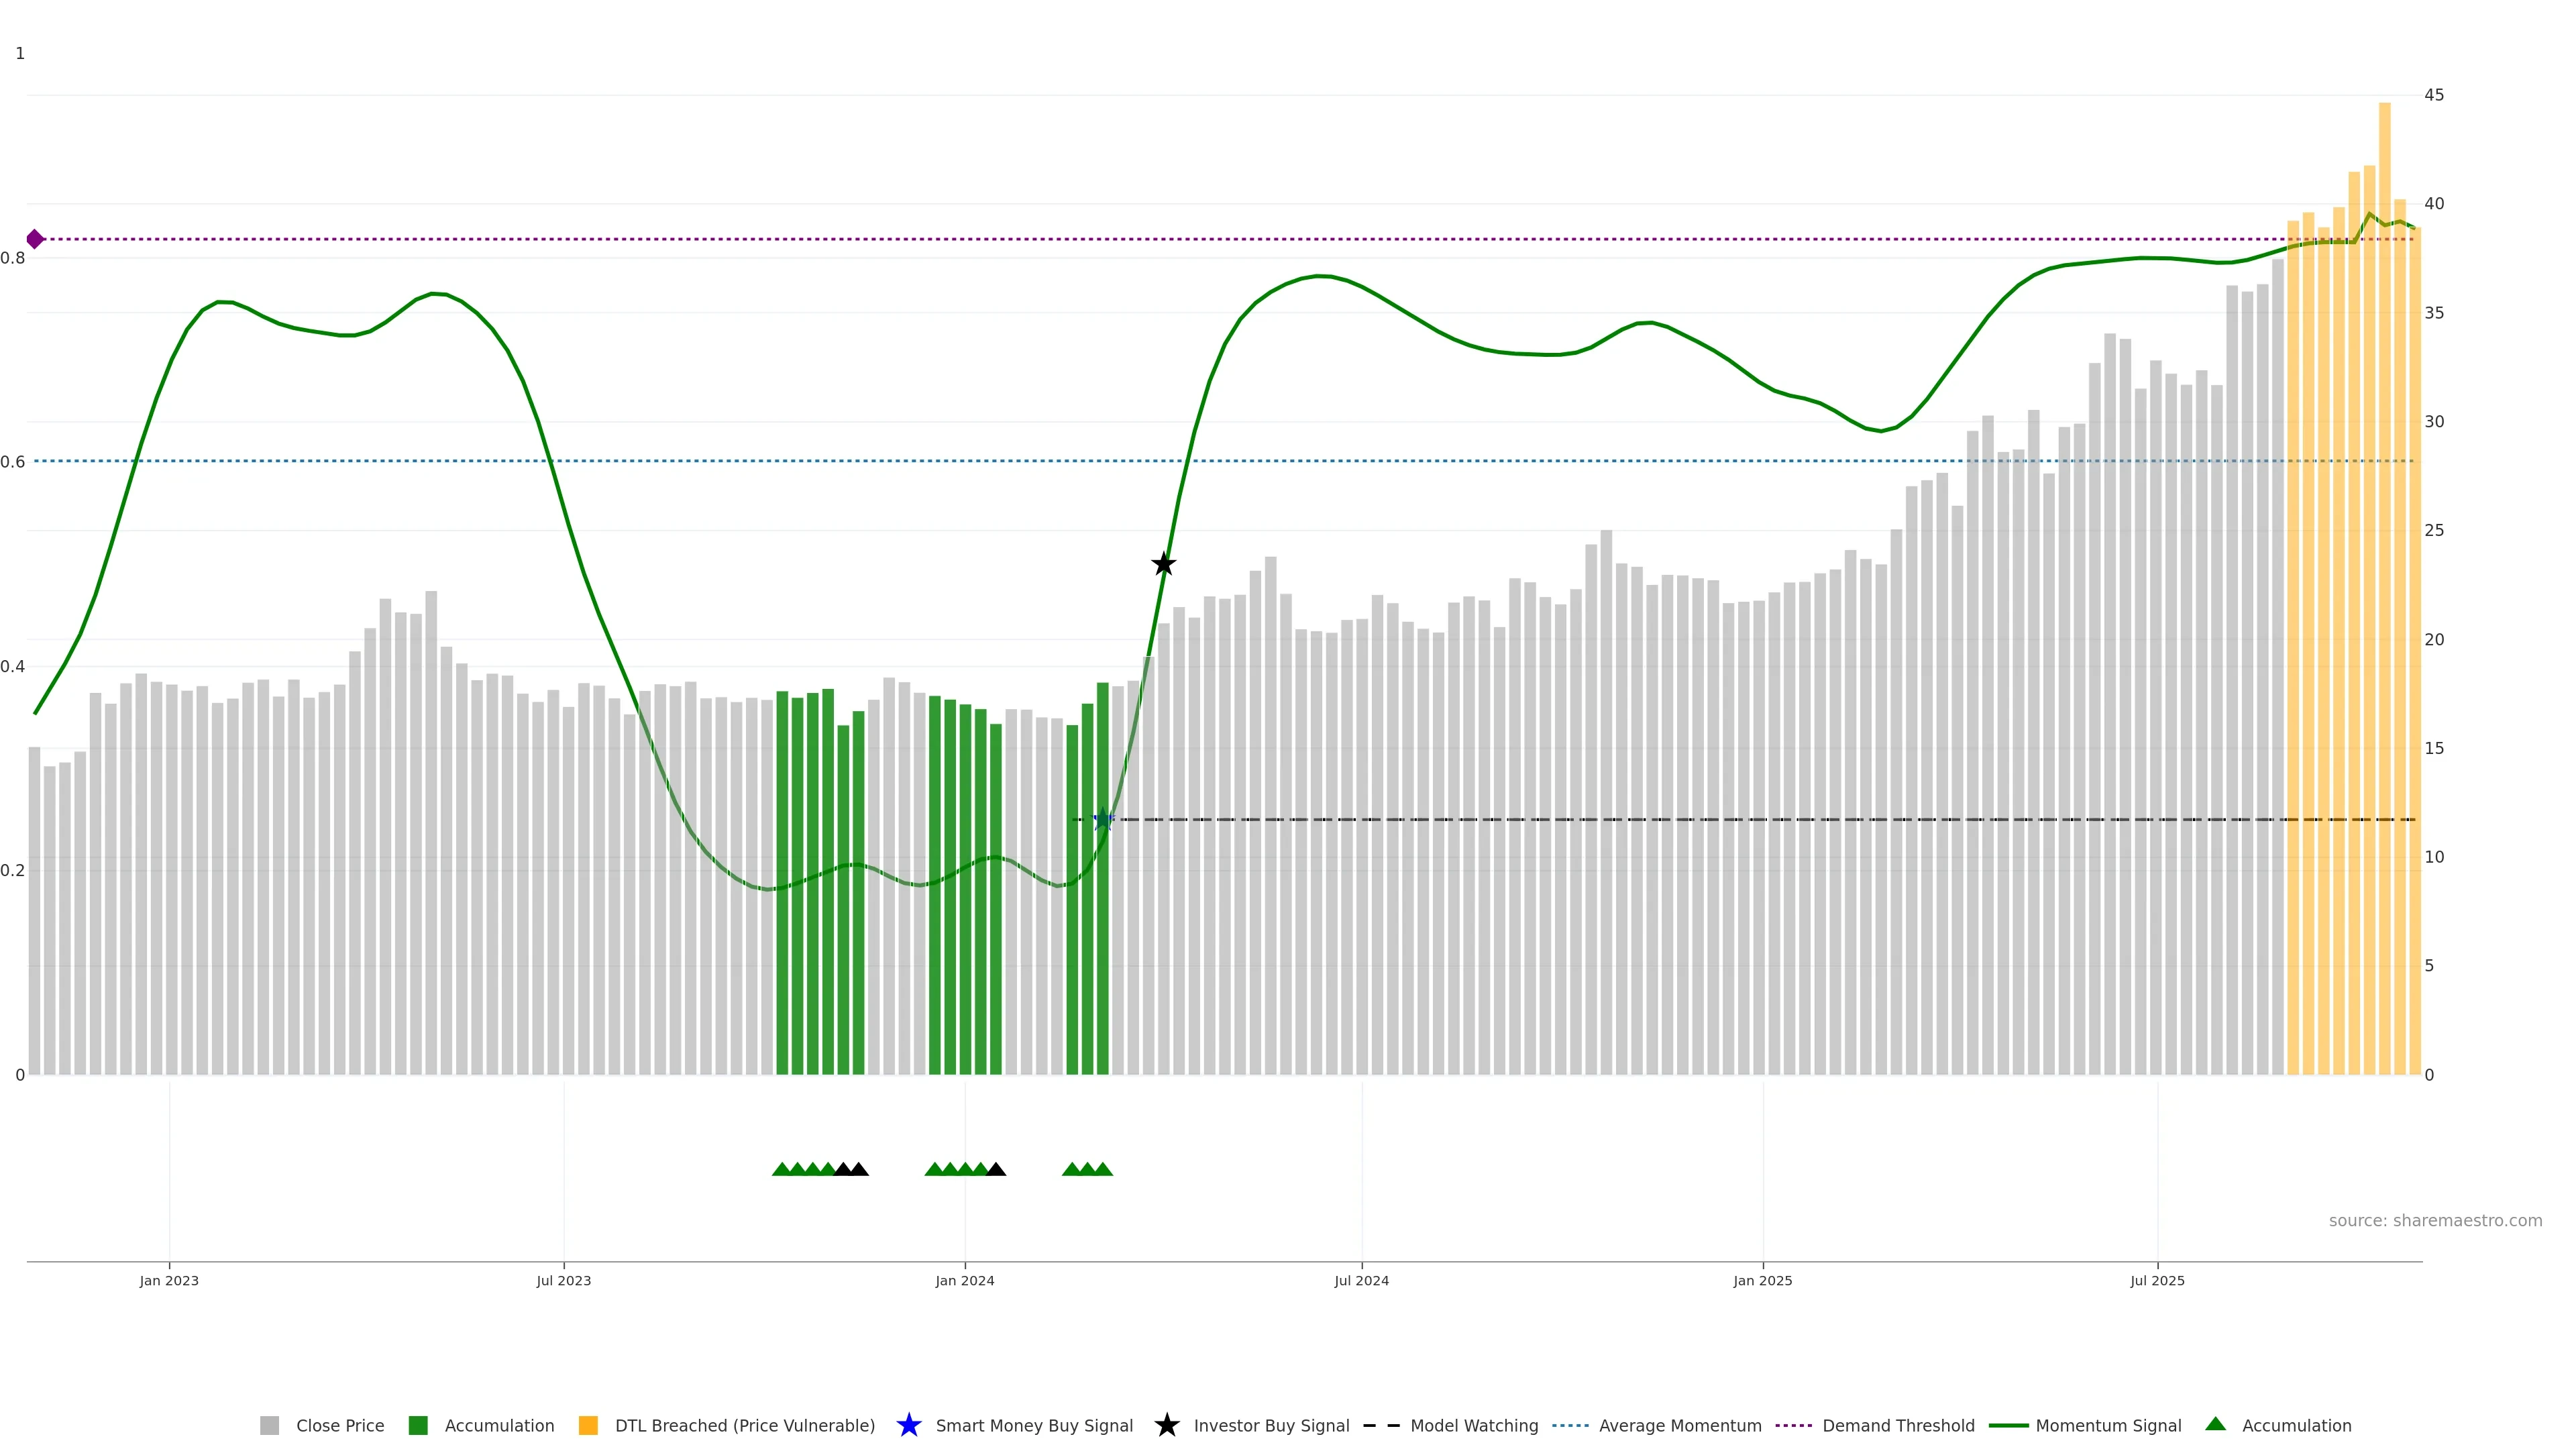Click the purple diamond Demand Threshold marker
This screenshot has width=2576, height=1449.
(x=35, y=239)
